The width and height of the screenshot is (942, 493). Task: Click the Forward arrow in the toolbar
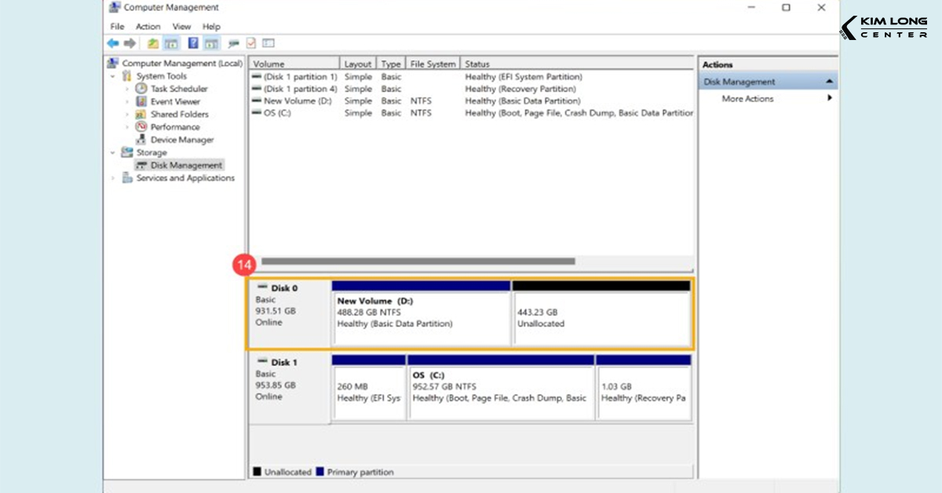[x=130, y=43]
